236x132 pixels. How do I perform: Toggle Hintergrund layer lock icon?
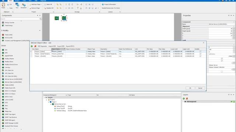pos(234,102)
